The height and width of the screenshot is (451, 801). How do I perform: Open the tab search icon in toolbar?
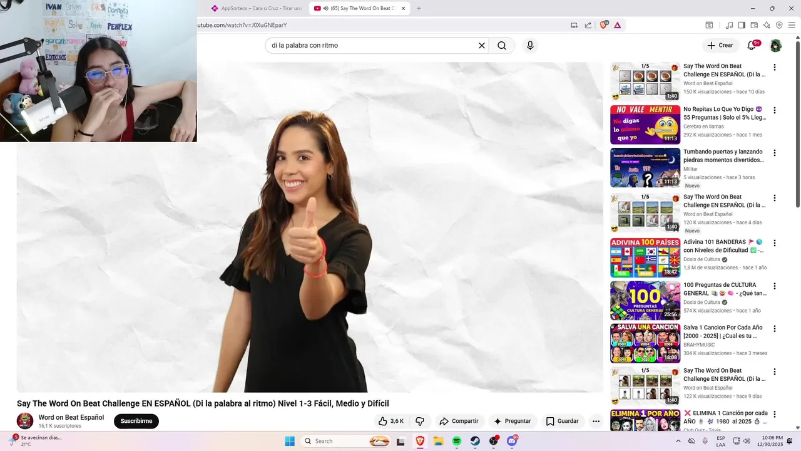[x=709, y=25]
